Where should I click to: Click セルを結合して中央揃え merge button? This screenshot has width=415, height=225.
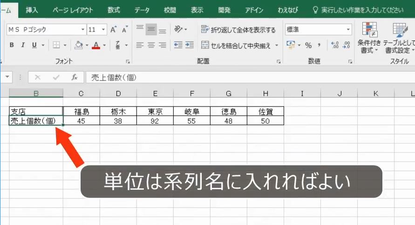[236, 46]
